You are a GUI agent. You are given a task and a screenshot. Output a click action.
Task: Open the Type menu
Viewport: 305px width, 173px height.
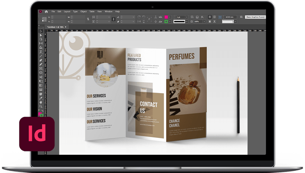coord(75,12)
